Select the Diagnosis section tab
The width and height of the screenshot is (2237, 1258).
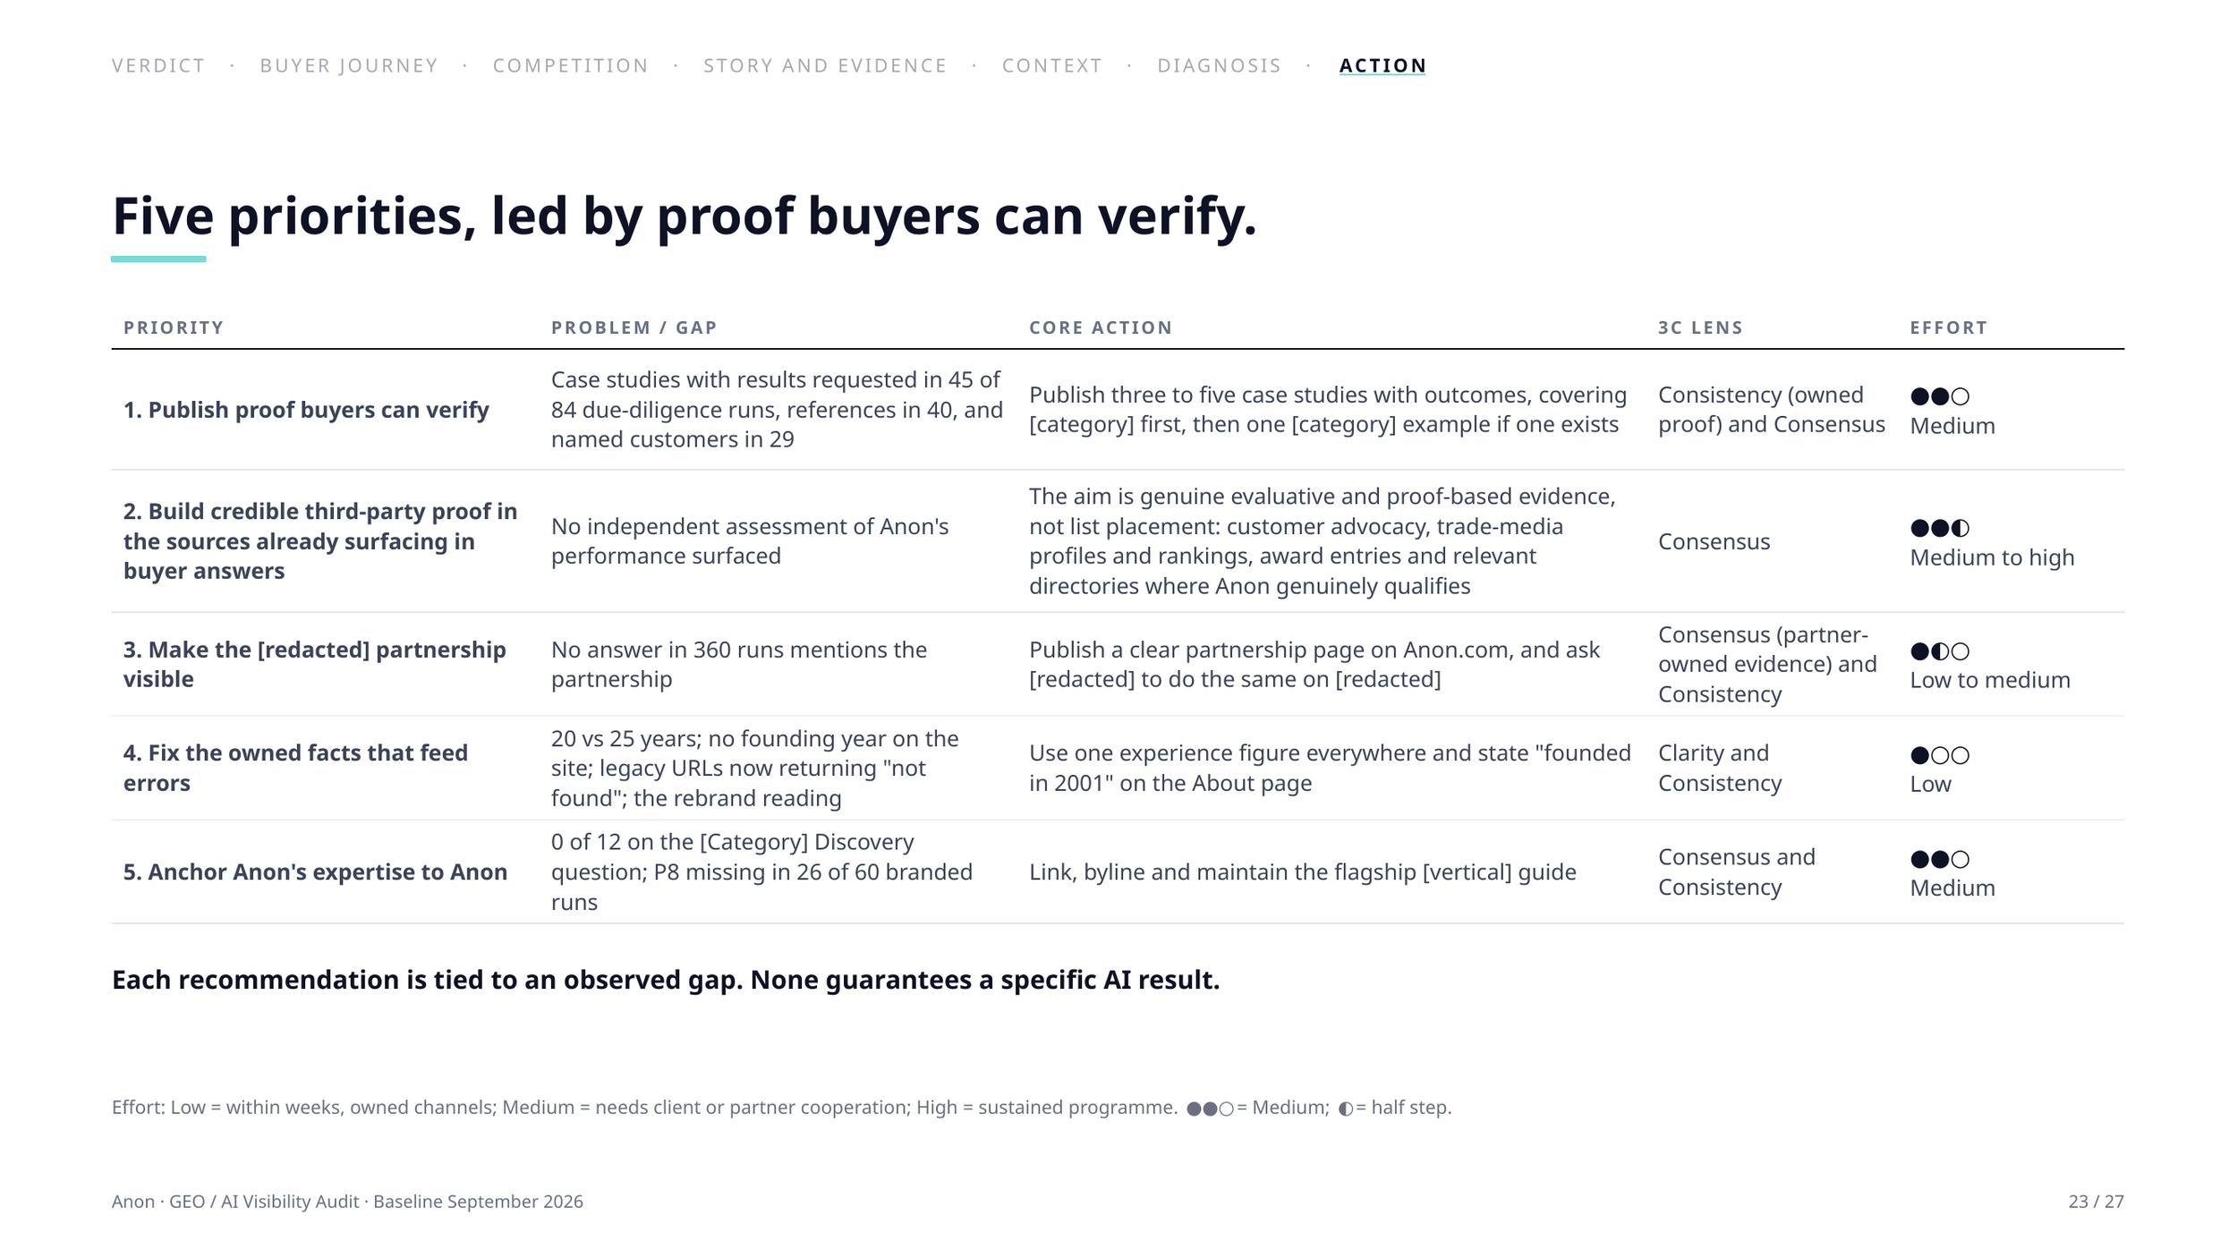point(1219,65)
